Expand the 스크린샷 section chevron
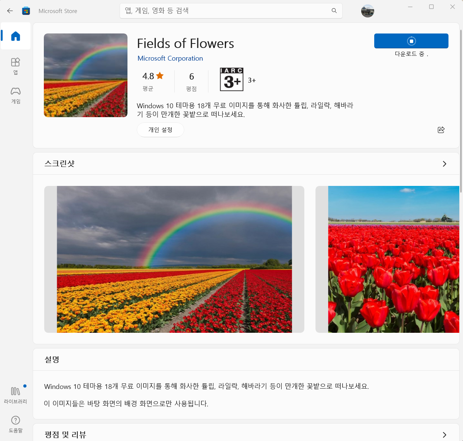The width and height of the screenshot is (463, 441). [444, 164]
